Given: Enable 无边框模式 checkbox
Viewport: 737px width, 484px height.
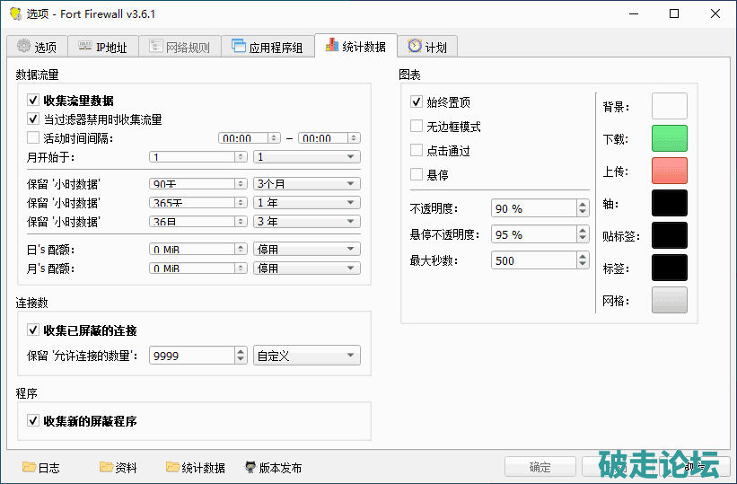Looking at the screenshot, I should 417,127.
